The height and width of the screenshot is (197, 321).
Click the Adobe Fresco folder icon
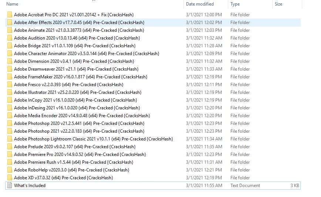pos(10,85)
